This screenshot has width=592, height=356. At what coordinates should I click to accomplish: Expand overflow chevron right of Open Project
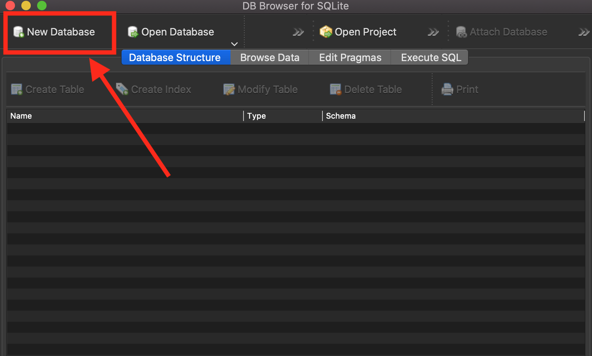[x=433, y=32]
